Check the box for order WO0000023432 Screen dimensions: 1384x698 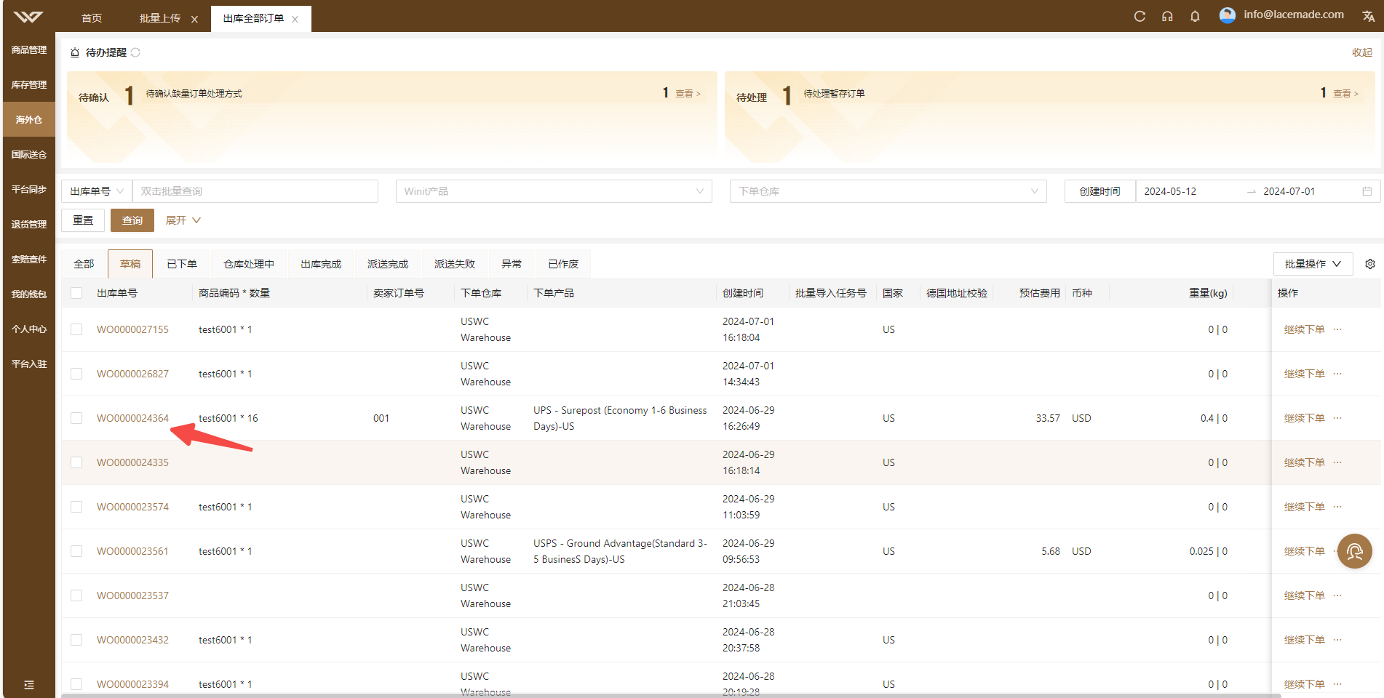click(x=76, y=640)
